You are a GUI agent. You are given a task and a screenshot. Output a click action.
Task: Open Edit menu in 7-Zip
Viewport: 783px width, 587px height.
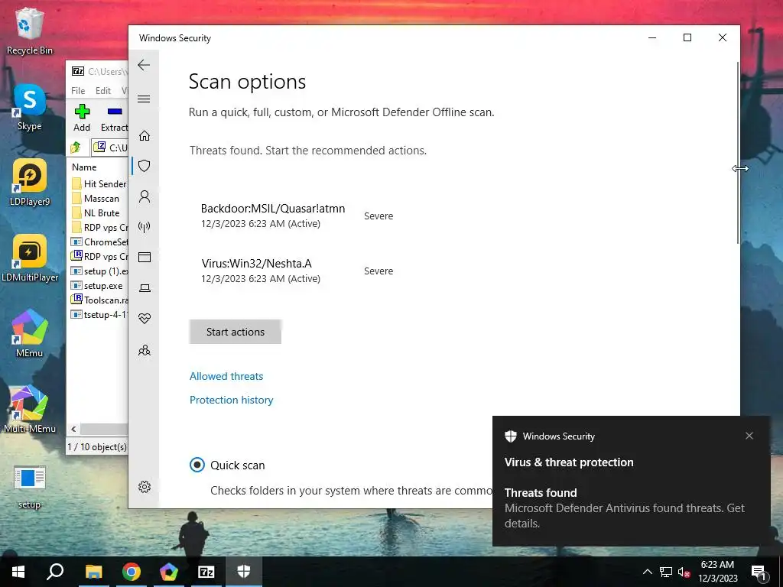click(x=103, y=91)
